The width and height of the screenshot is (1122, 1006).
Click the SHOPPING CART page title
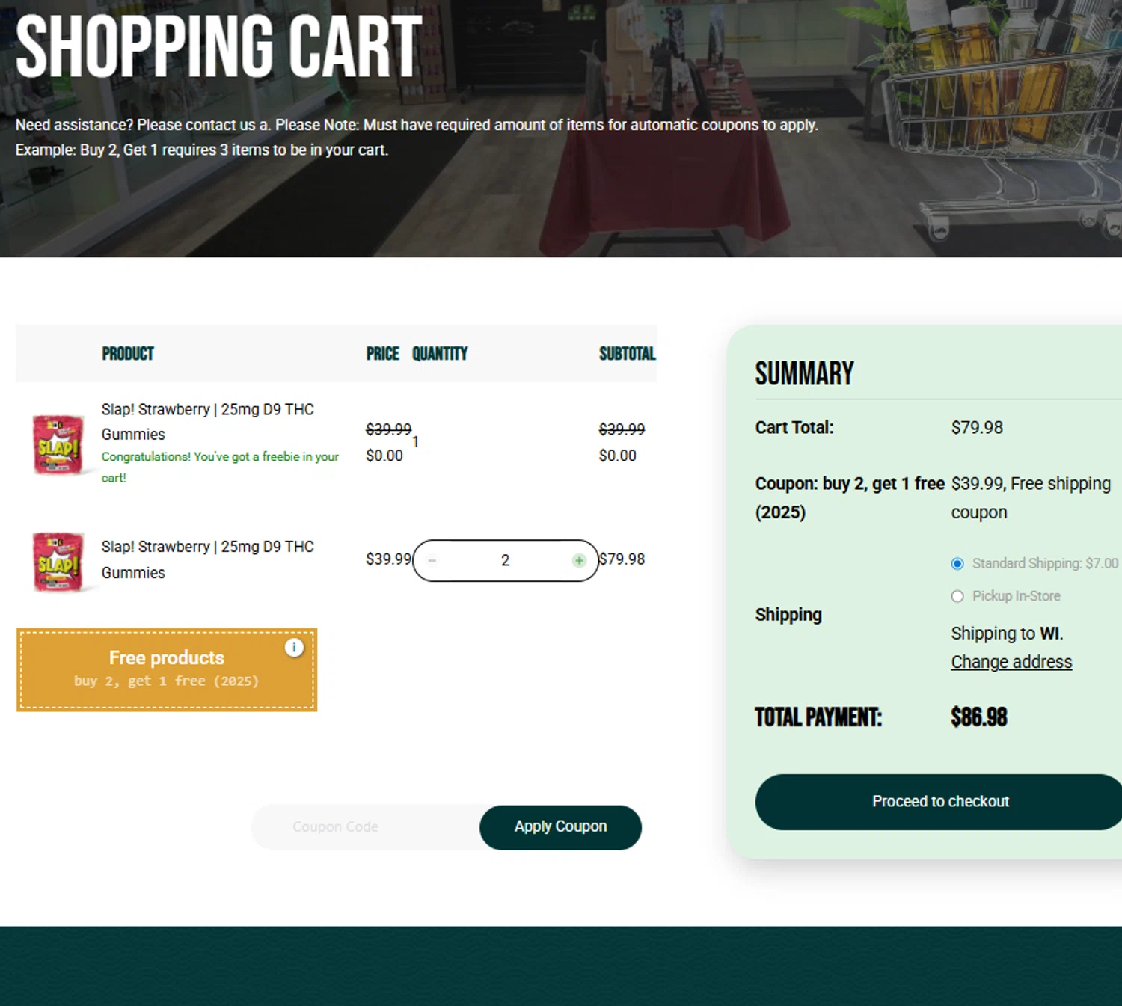click(218, 46)
